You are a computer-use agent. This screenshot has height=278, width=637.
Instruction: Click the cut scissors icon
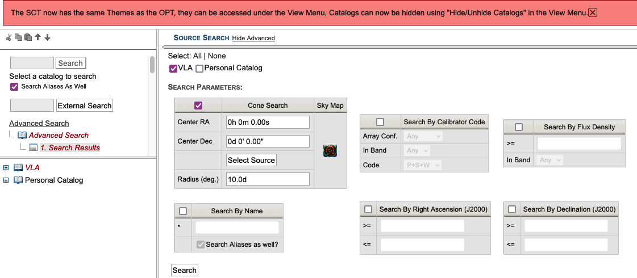[x=9, y=37]
